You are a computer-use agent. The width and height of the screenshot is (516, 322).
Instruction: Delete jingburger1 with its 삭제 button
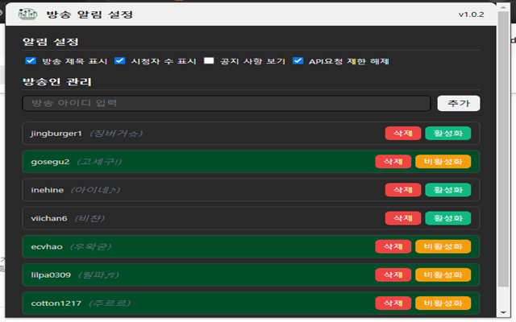(403, 134)
